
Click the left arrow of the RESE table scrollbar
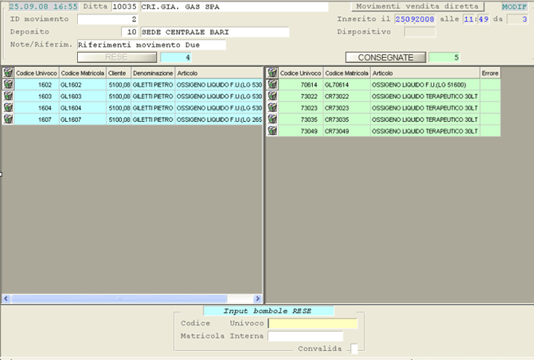(6, 298)
